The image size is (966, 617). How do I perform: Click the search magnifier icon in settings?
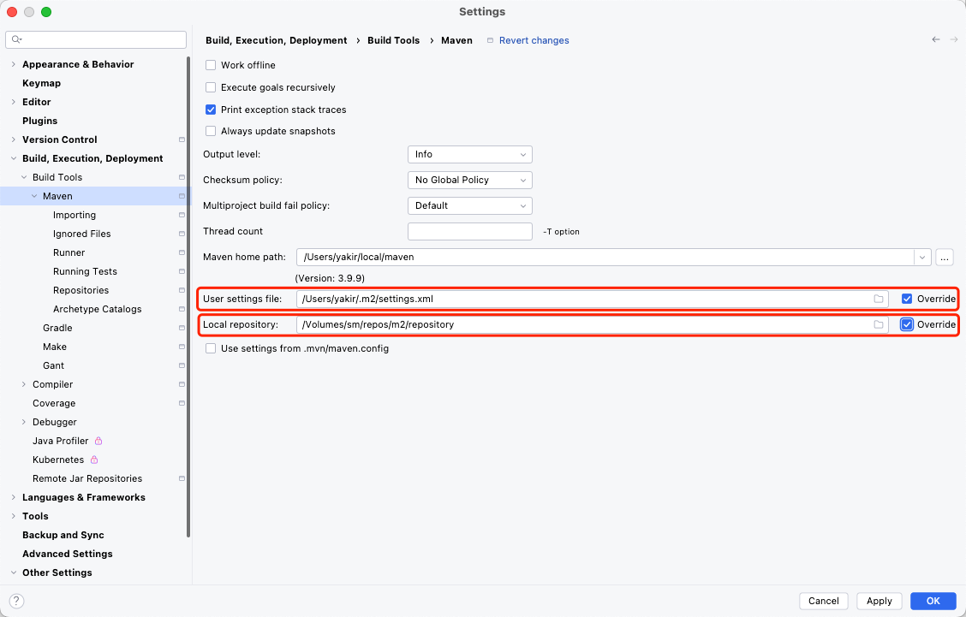click(16, 39)
